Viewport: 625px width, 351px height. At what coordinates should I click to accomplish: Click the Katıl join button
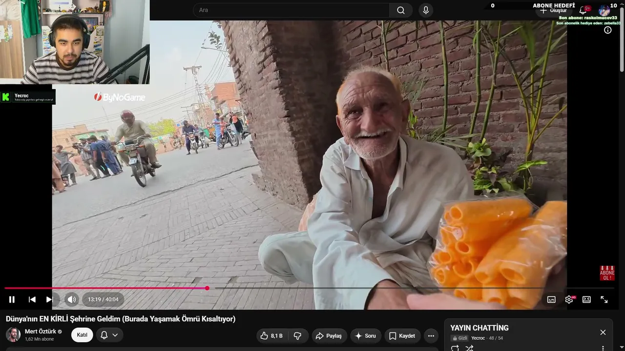(x=82, y=335)
